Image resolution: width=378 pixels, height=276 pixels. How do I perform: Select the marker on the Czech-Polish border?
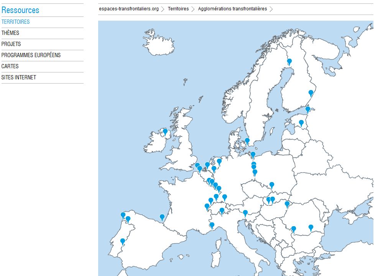pos(272,185)
